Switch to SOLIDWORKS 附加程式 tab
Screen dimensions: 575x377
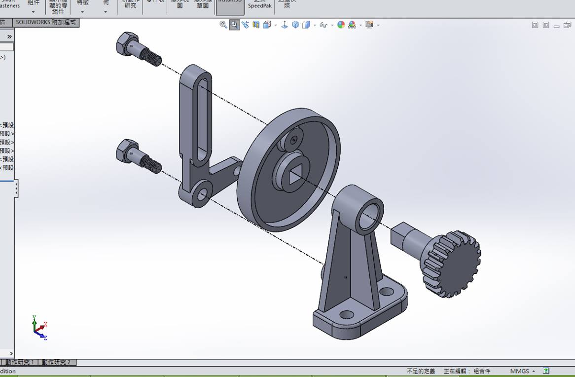tap(46, 22)
